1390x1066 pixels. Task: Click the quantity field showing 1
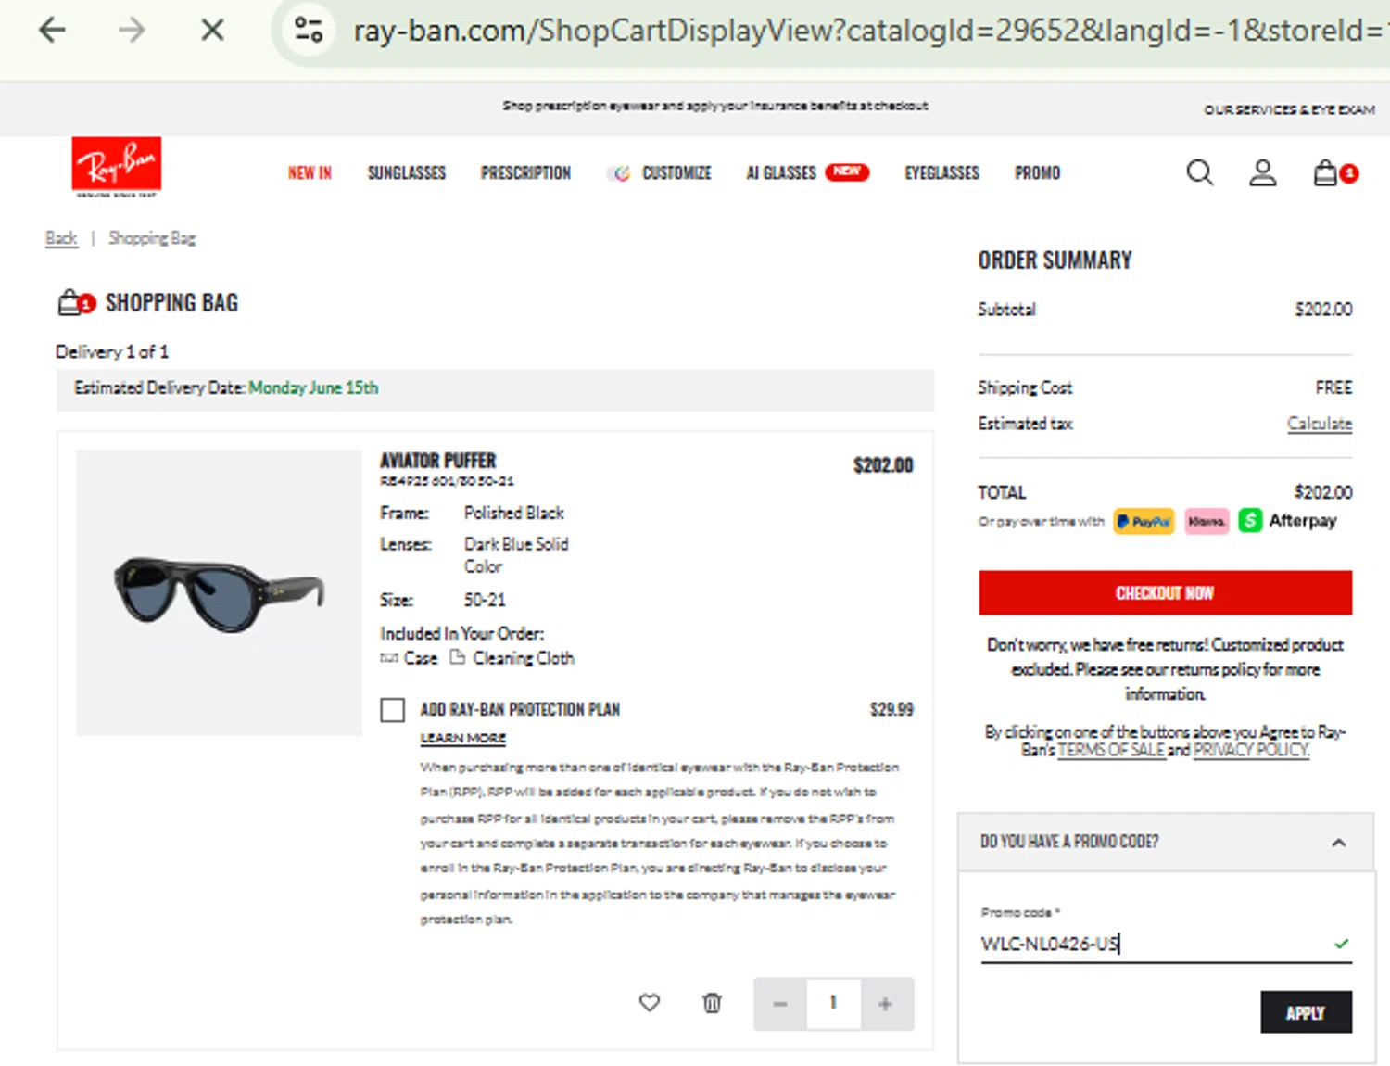833,1004
